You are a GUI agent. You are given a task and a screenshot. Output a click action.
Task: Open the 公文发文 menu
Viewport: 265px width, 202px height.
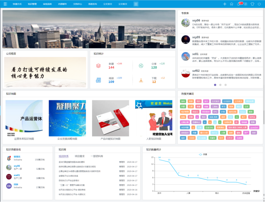click(x=108, y=4)
